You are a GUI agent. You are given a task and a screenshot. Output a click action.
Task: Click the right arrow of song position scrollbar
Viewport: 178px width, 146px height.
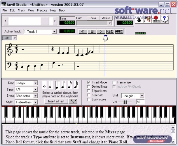point(55,21)
